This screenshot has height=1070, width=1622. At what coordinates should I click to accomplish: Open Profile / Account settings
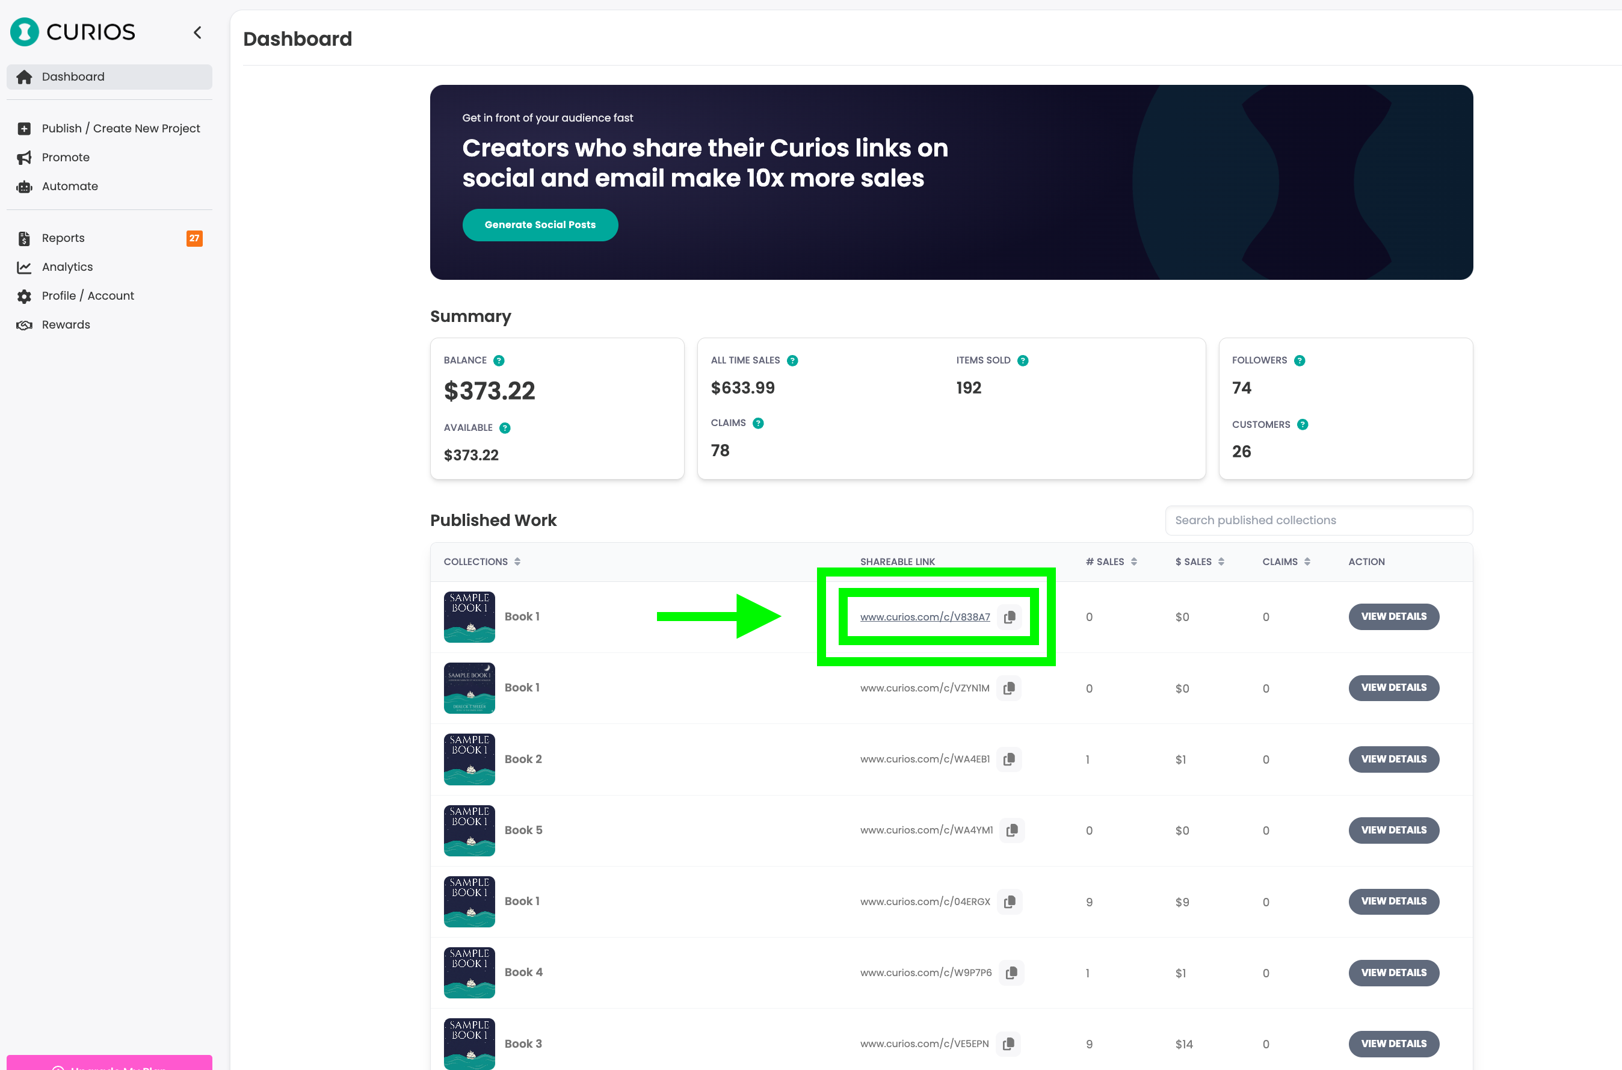109,295
